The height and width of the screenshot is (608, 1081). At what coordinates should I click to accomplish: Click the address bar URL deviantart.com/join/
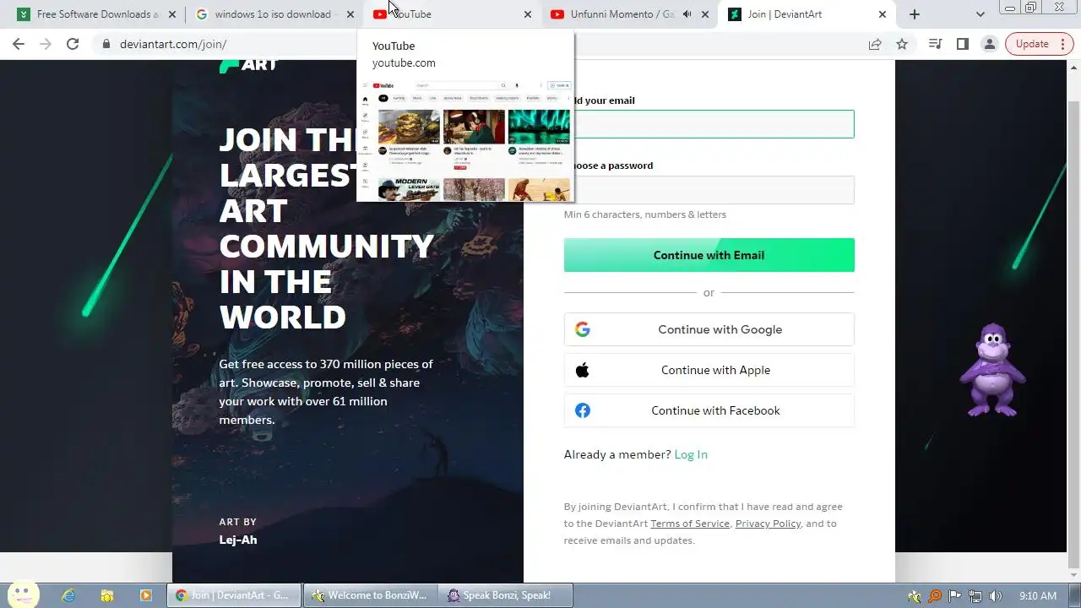click(173, 44)
